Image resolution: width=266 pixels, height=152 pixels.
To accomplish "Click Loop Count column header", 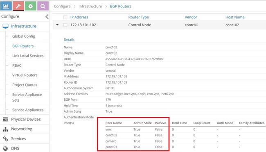I will (x=202, y=123).
